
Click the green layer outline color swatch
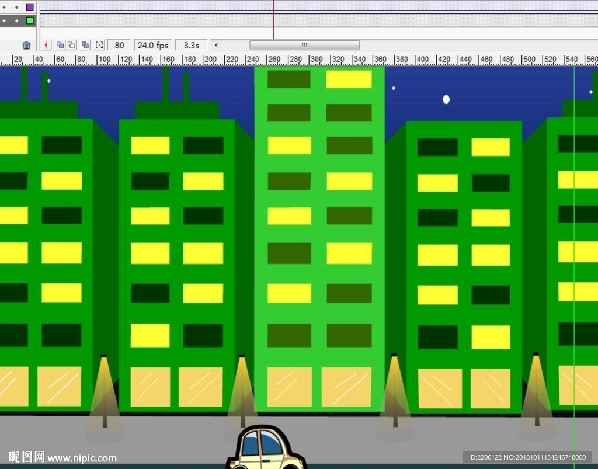pos(30,20)
